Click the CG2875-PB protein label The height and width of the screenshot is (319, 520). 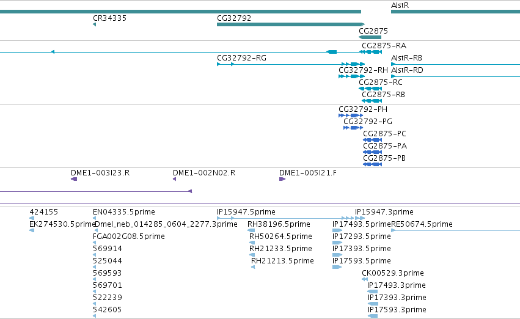point(384,158)
